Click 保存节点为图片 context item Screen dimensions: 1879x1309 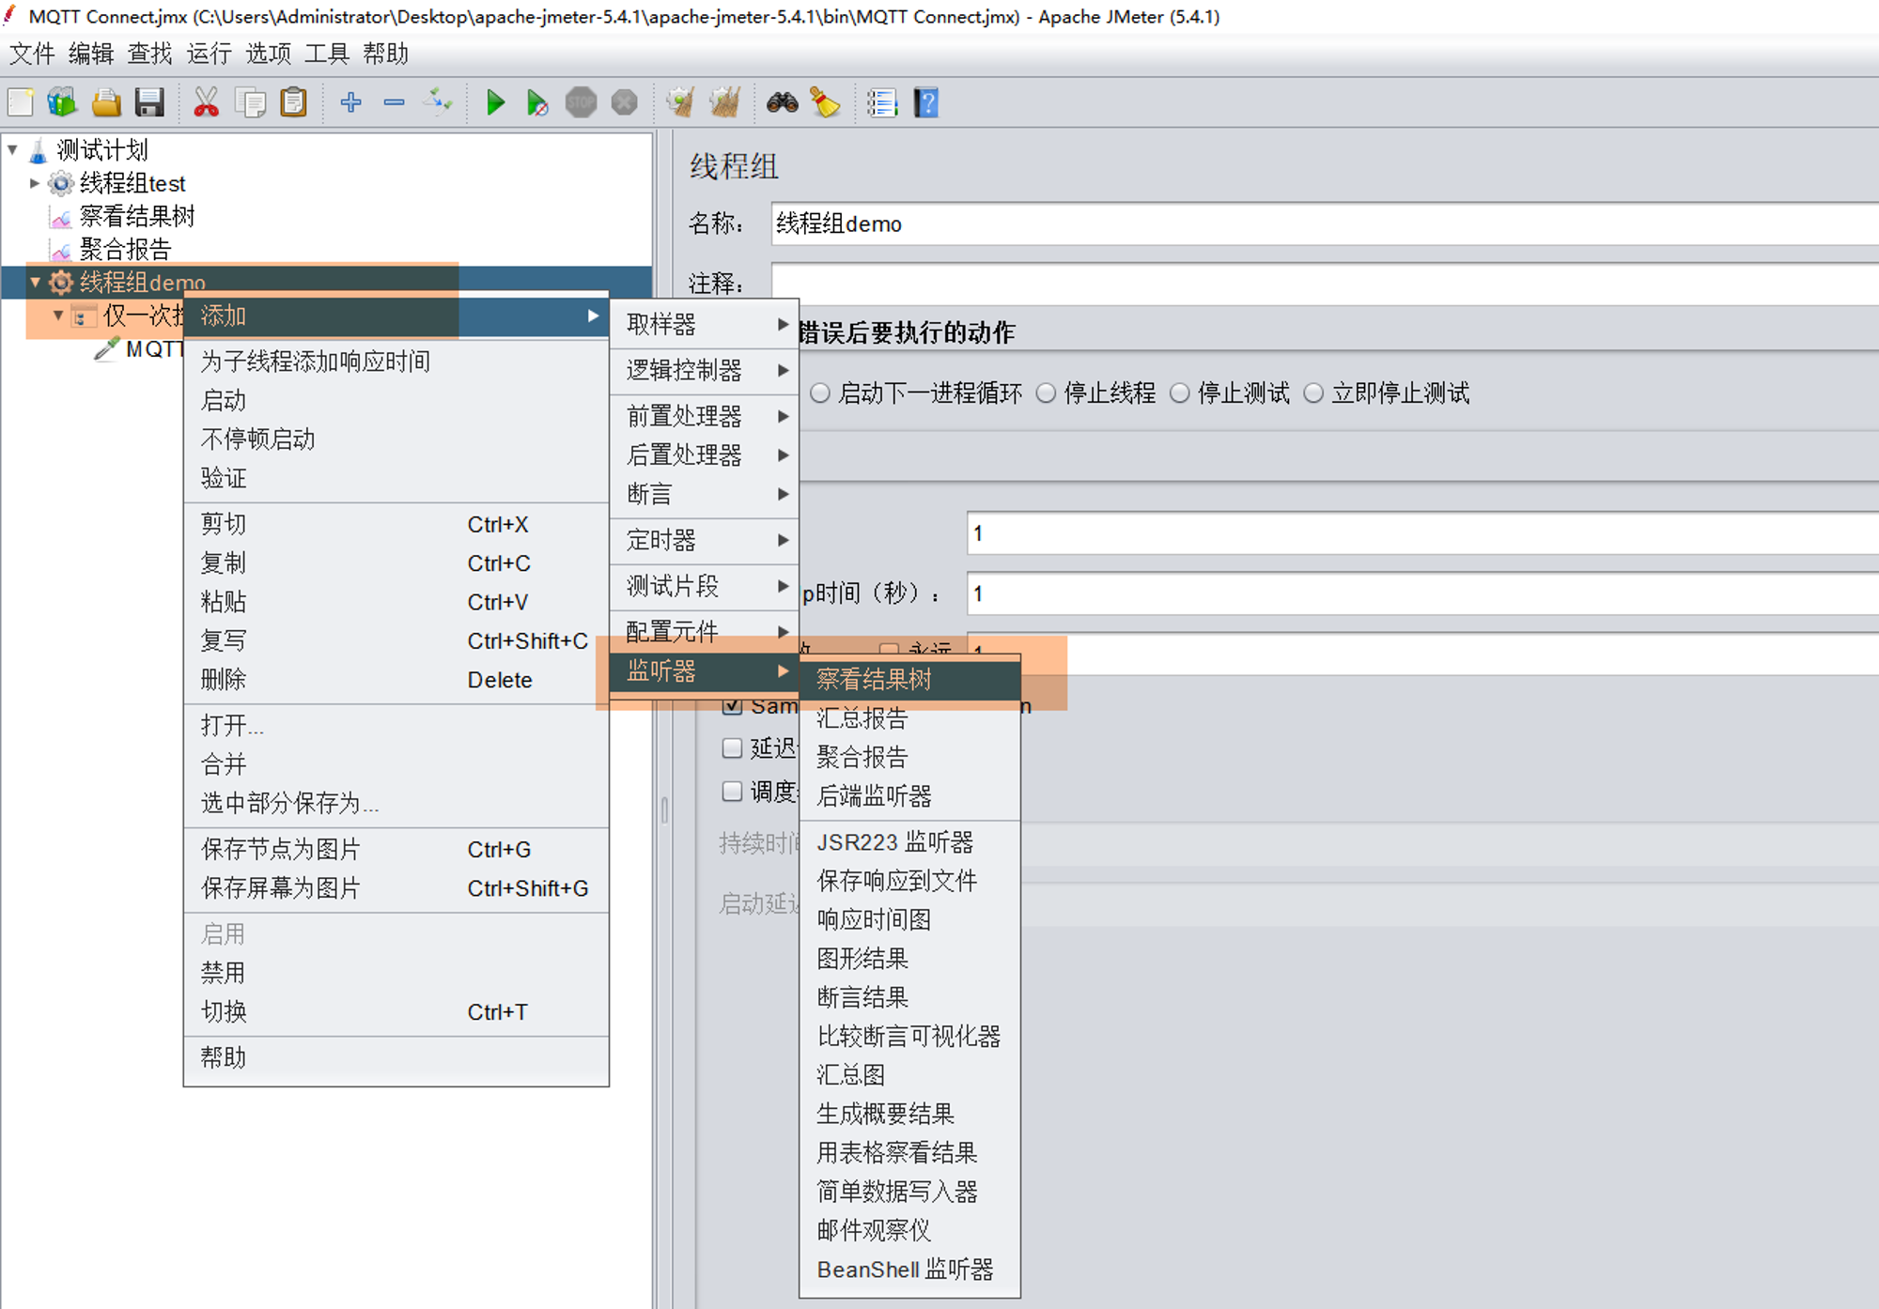coord(396,850)
